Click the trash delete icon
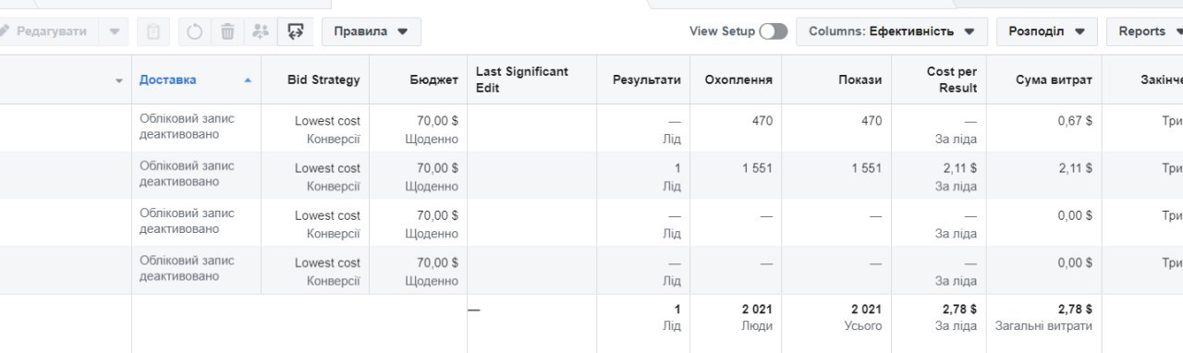Screen dimensions: 1183x353 click(x=227, y=31)
